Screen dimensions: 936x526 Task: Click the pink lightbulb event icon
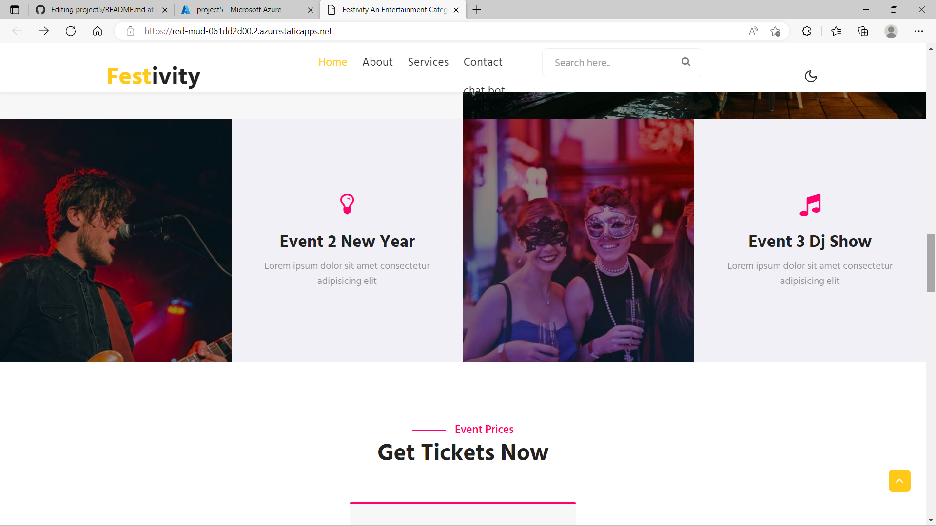[347, 204]
